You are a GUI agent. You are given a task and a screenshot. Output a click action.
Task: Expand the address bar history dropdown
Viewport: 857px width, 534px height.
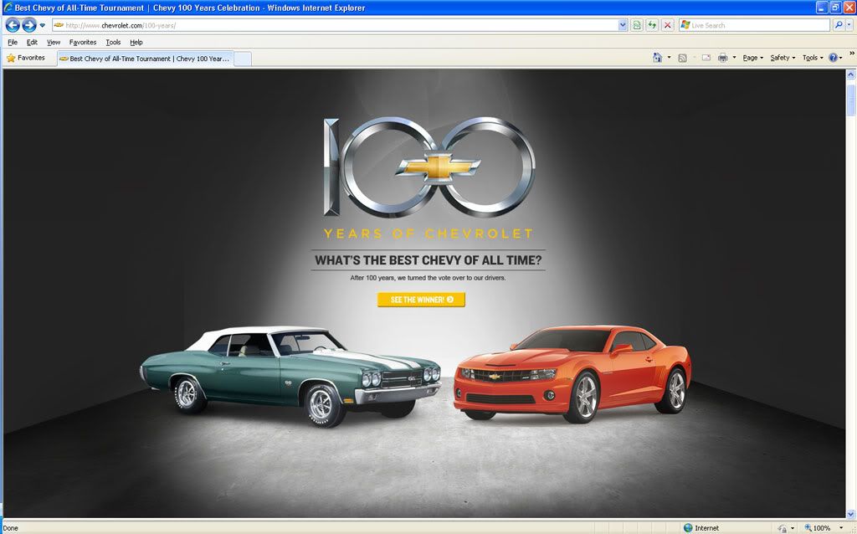pyautogui.click(x=623, y=25)
